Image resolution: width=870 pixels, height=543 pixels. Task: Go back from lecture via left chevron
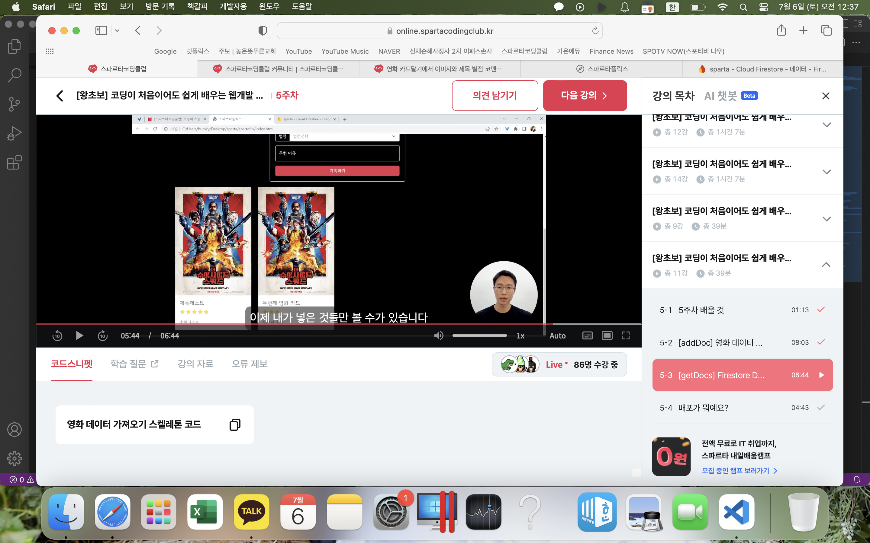pyautogui.click(x=60, y=96)
